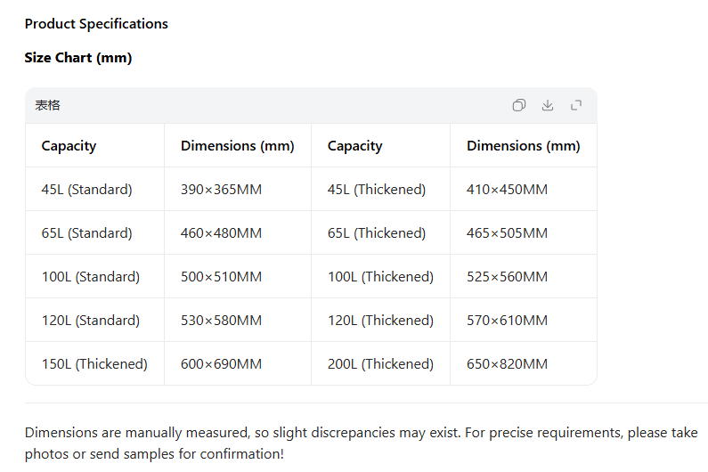
Task: Click the Size Chart (mm) heading
Action: point(78,58)
